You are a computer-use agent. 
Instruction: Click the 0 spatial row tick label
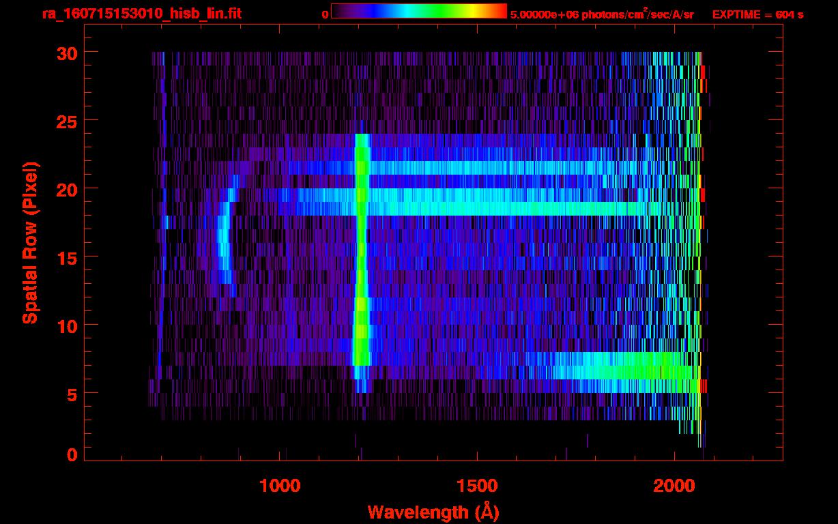(72, 455)
